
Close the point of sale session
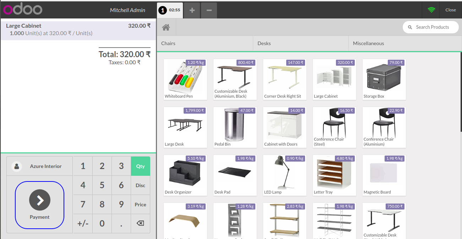451,10
